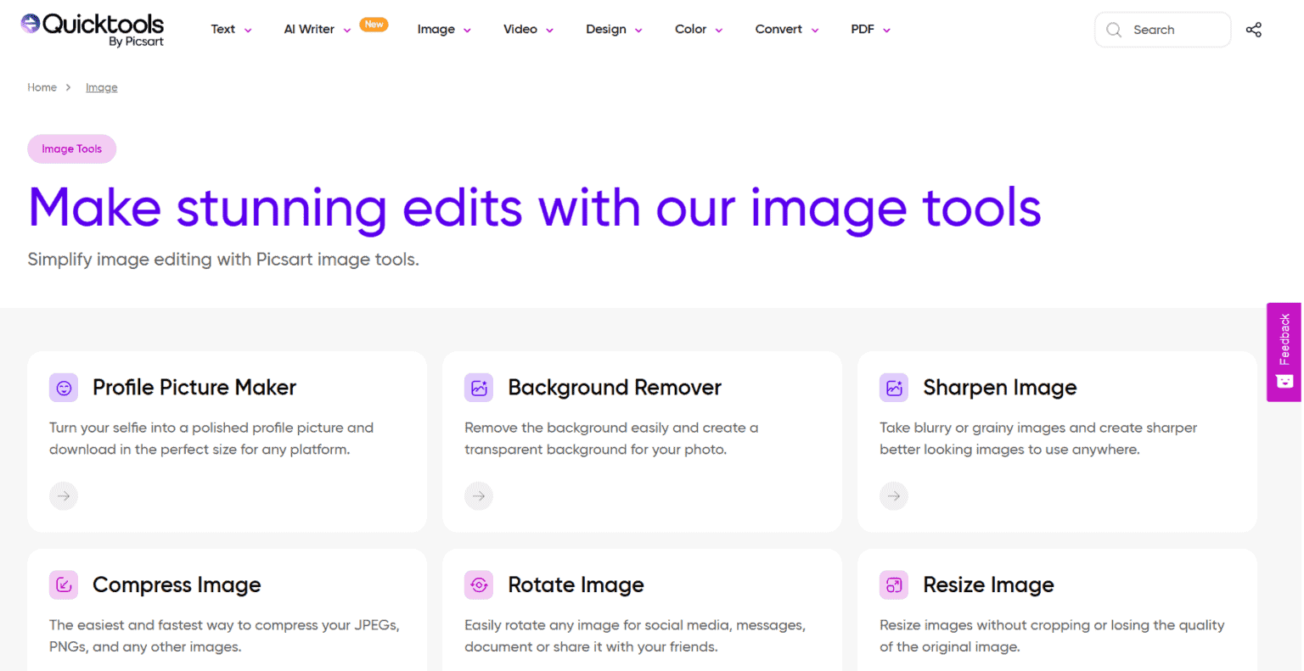Click arrow button under Background Remover
This screenshot has width=1304, height=671.
point(479,495)
